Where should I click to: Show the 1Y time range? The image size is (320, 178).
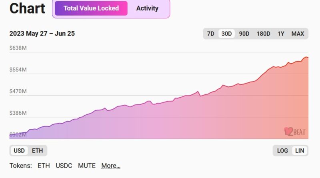(x=281, y=34)
